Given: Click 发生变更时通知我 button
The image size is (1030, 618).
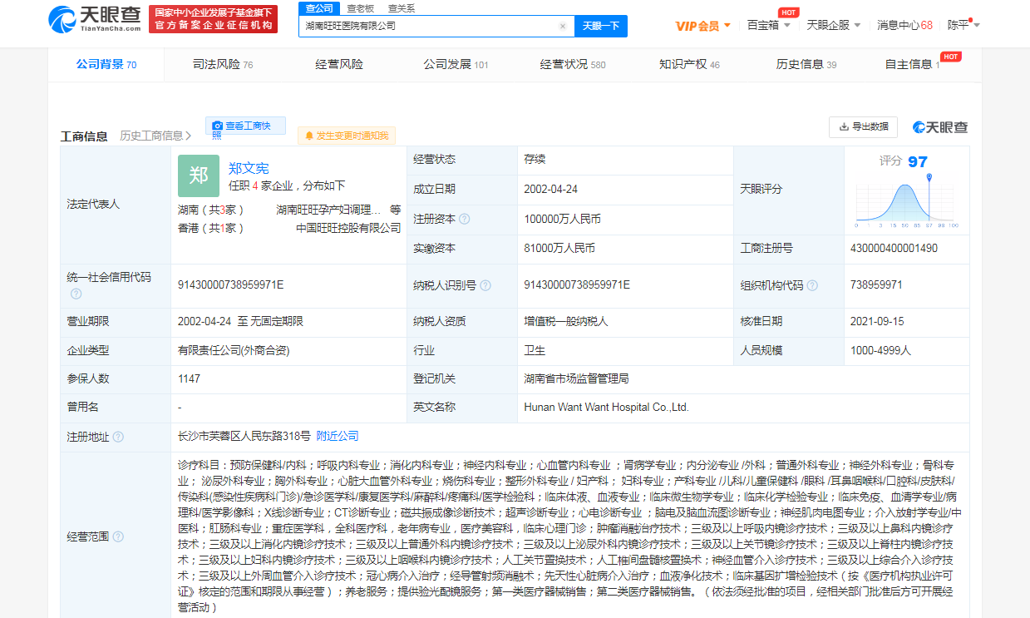Looking at the screenshot, I should tap(347, 136).
